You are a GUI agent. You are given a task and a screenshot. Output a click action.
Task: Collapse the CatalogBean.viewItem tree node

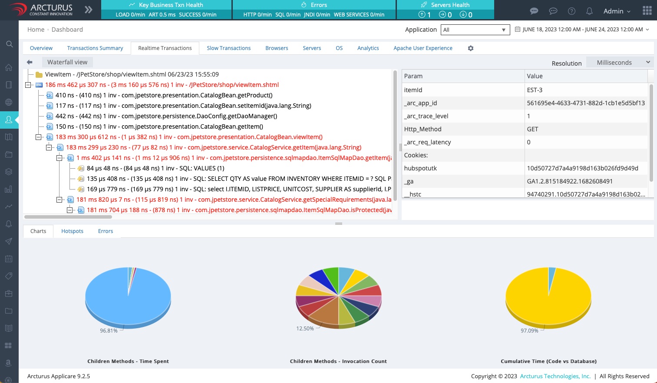[38, 137]
